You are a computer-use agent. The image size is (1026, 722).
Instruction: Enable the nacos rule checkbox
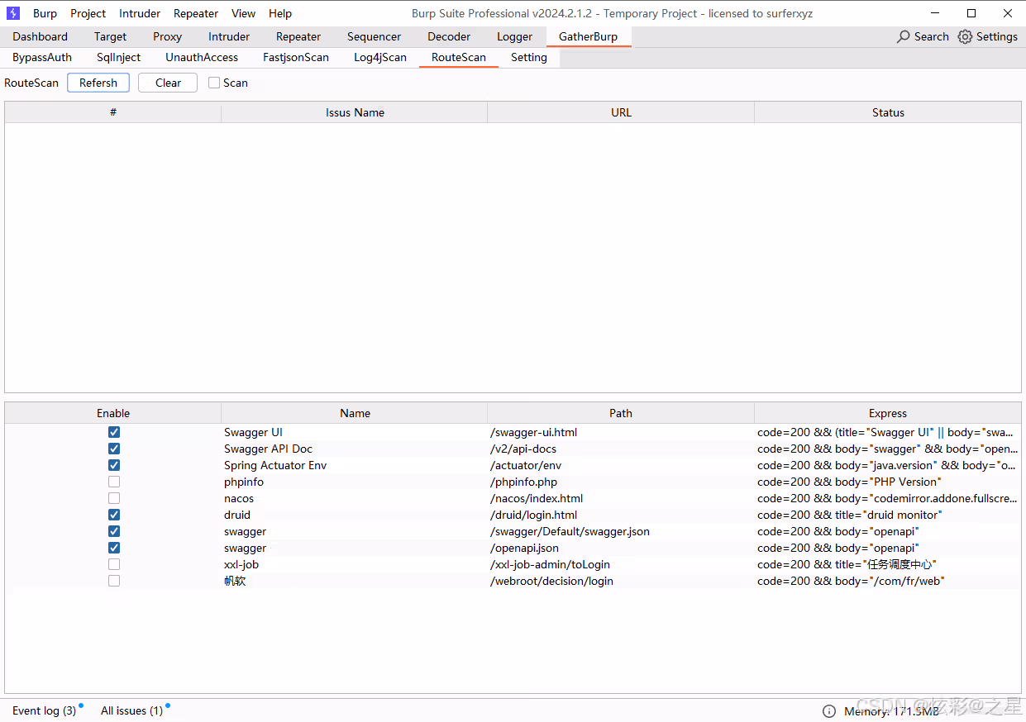pos(114,498)
